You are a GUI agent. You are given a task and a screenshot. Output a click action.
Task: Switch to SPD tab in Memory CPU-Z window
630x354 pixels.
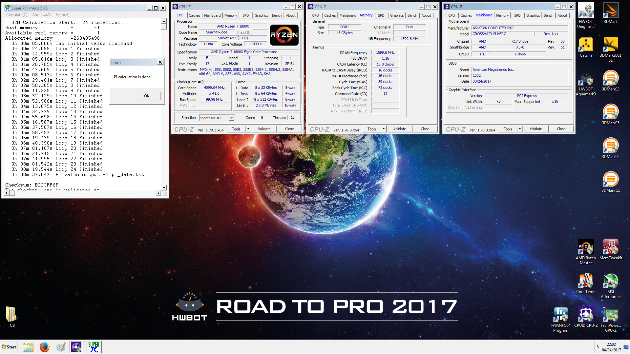point(381,15)
